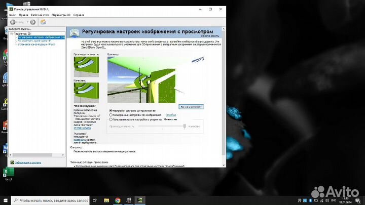Open Task View on the taskbar

(94, 200)
